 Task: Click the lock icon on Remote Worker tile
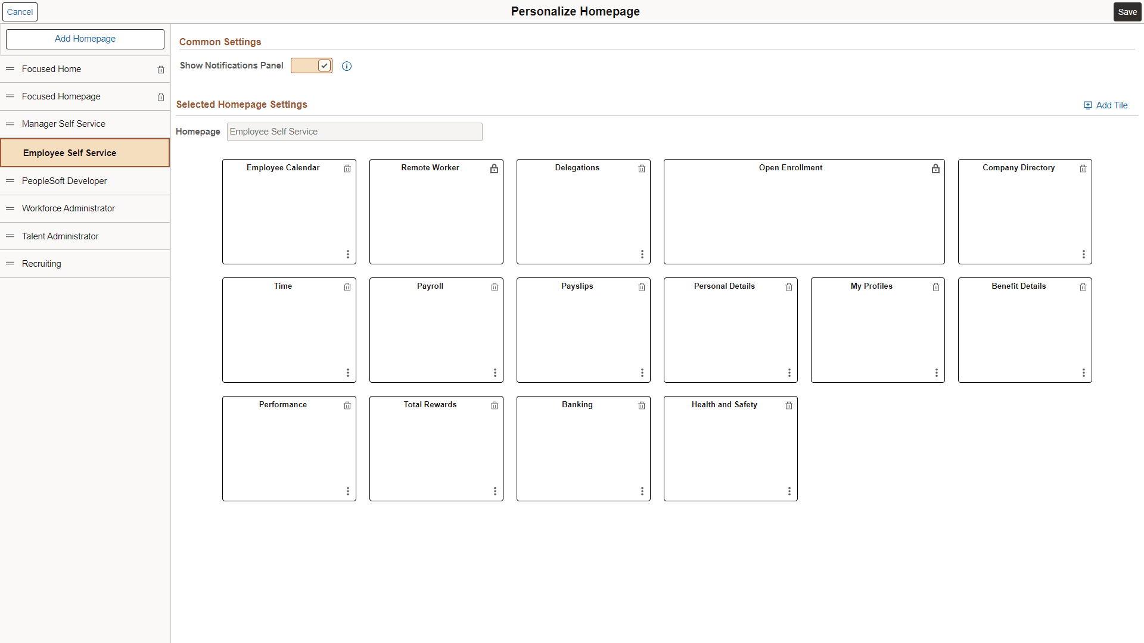(x=495, y=168)
